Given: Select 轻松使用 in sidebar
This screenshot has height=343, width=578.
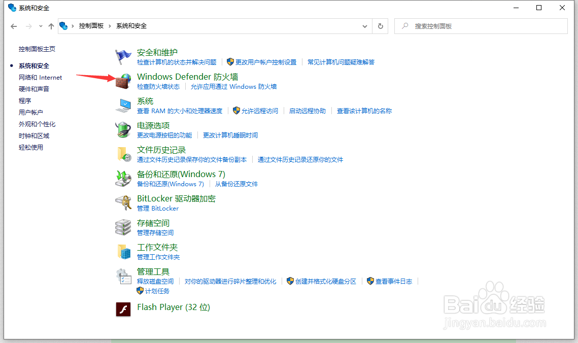Looking at the screenshot, I should point(30,147).
